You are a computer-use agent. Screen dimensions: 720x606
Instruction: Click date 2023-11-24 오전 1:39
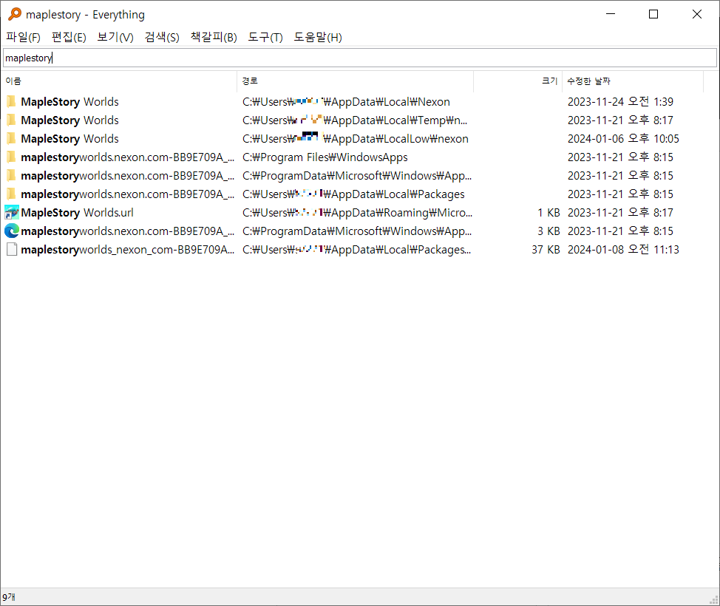click(x=620, y=101)
